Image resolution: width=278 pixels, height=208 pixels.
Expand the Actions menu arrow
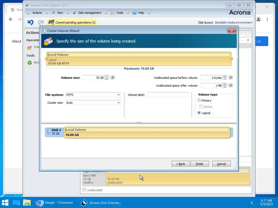click(x=46, y=13)
